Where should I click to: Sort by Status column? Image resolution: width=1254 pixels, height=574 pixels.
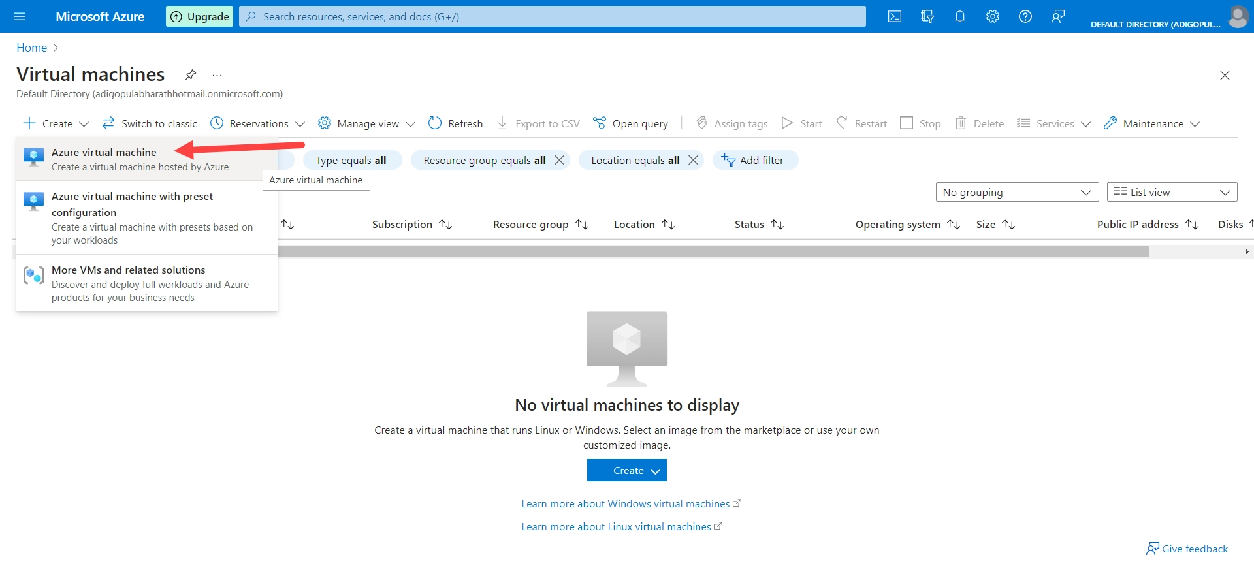(x=759, y=224)
